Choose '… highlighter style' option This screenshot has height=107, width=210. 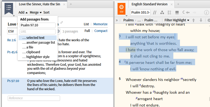click(37, 57)
